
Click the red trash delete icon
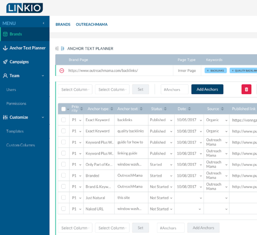pyautogui.click(x=246, y=89)
